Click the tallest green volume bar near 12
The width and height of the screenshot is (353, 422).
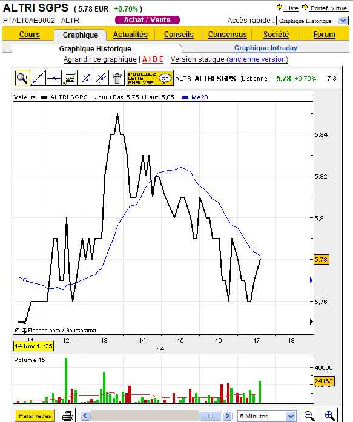point(66,380)
